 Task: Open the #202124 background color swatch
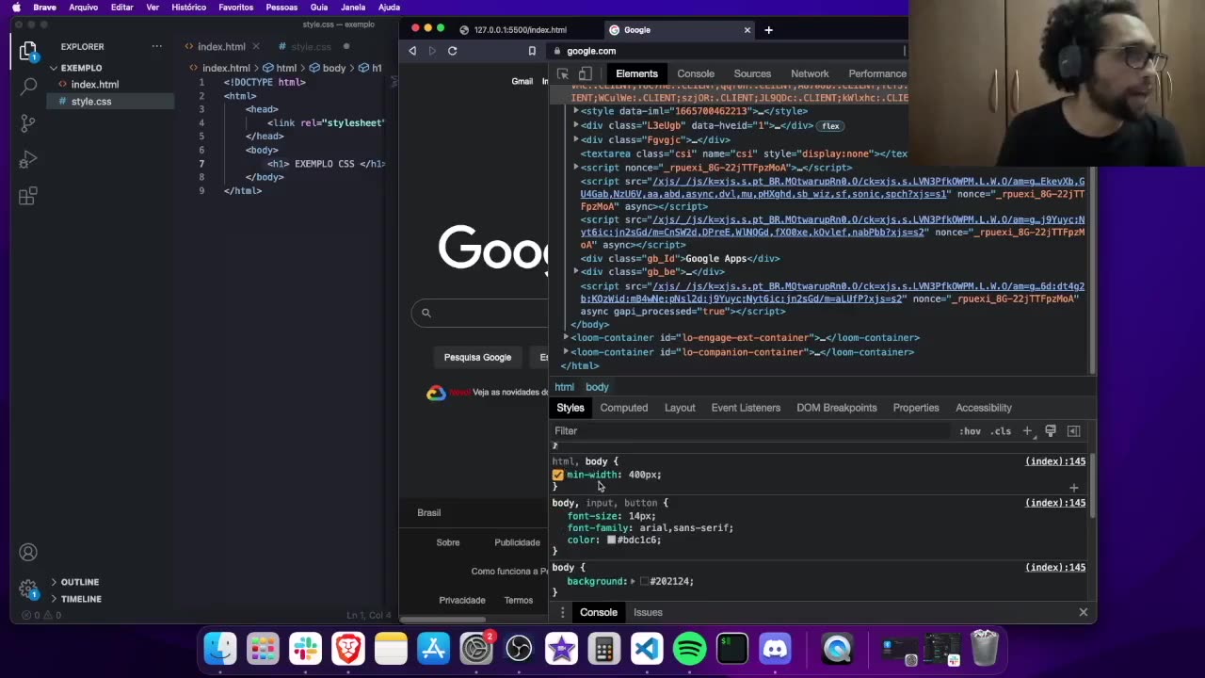pos(644,582)
